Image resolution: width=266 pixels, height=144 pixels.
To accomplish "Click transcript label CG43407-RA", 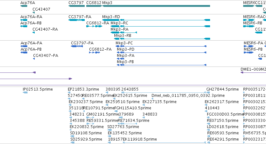I will pos(45,29).
